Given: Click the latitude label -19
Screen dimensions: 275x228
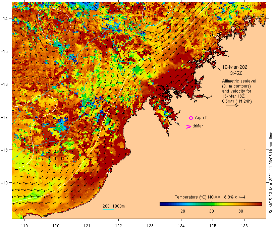Looking at the screenshot, I should pyautogui.click(x=4, y=183).
